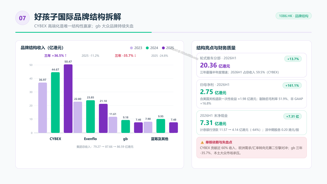Click the 2025 -11.2% annotation
Viewport: 327px width, 184px height.
90,56
